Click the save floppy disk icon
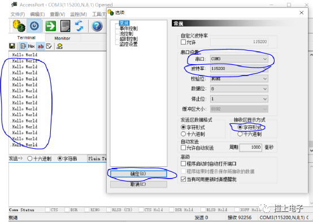This screenshot has height=222, width=313. [12, 46]
